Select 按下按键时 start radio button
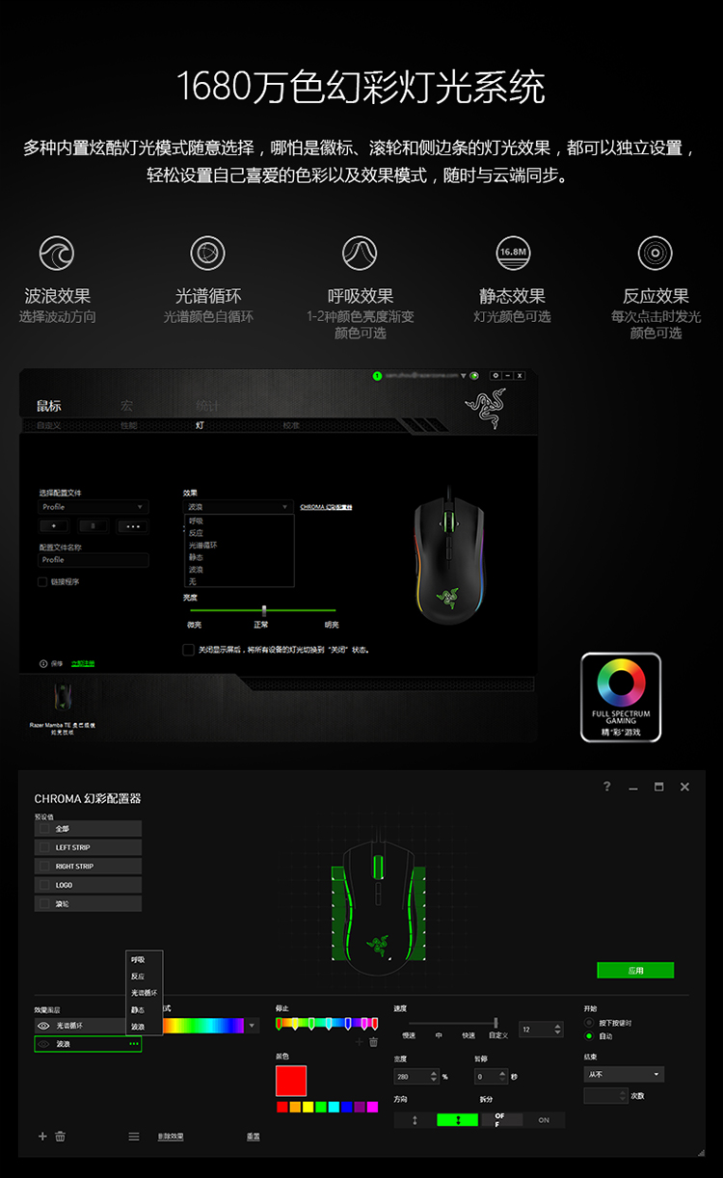The width and height of the screenshot is (723, 1178). (589, 1023)
